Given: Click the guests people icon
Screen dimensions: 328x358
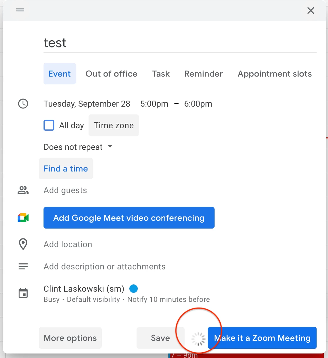Looking at the screenshot, I should pos(23,190).
